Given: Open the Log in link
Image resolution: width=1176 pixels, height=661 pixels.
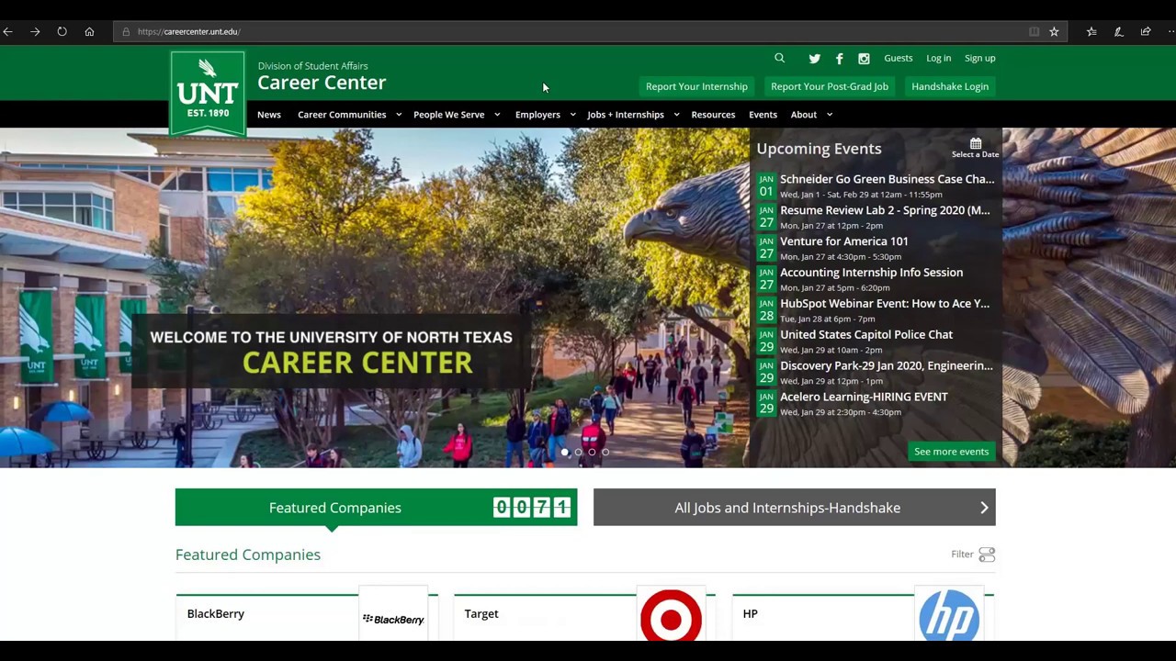Looking at the screenshot, I should (x=938, y=58).
